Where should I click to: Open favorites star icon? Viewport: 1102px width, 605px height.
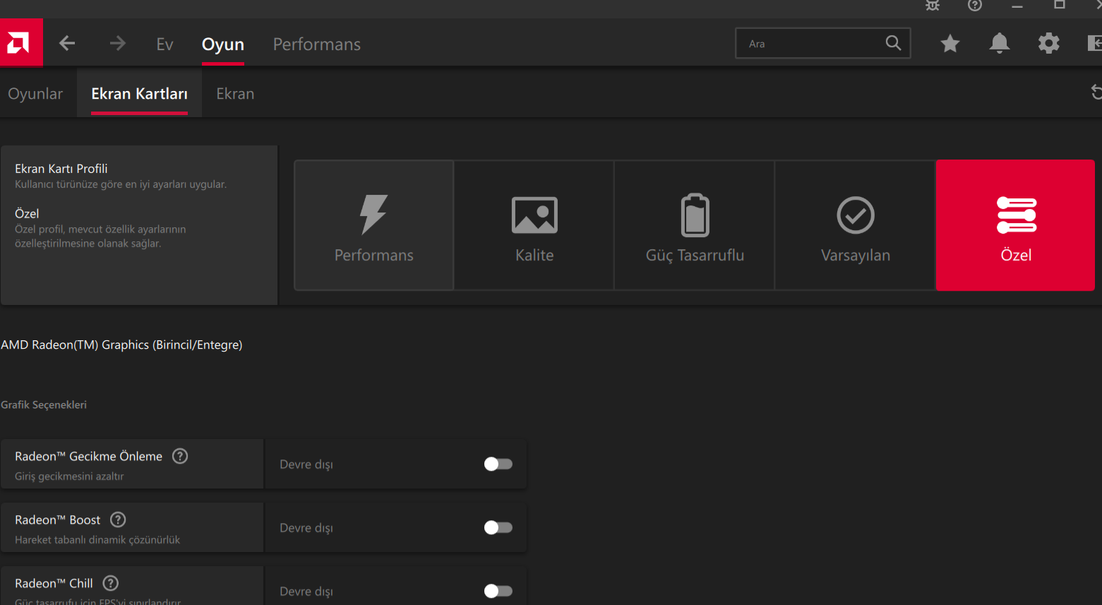(950, 44)
